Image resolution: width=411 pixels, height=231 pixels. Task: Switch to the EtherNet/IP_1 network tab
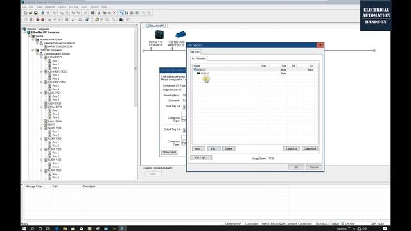coord(156,26)
